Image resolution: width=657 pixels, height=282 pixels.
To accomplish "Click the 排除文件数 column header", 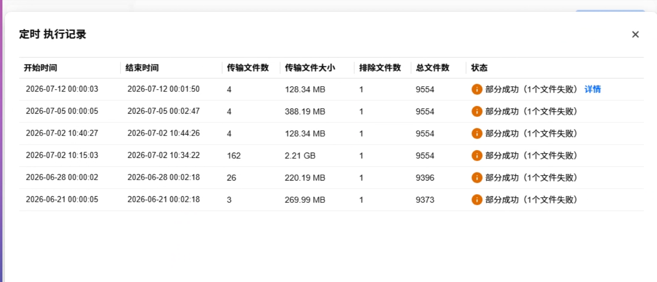I will (x=380, y=68).
